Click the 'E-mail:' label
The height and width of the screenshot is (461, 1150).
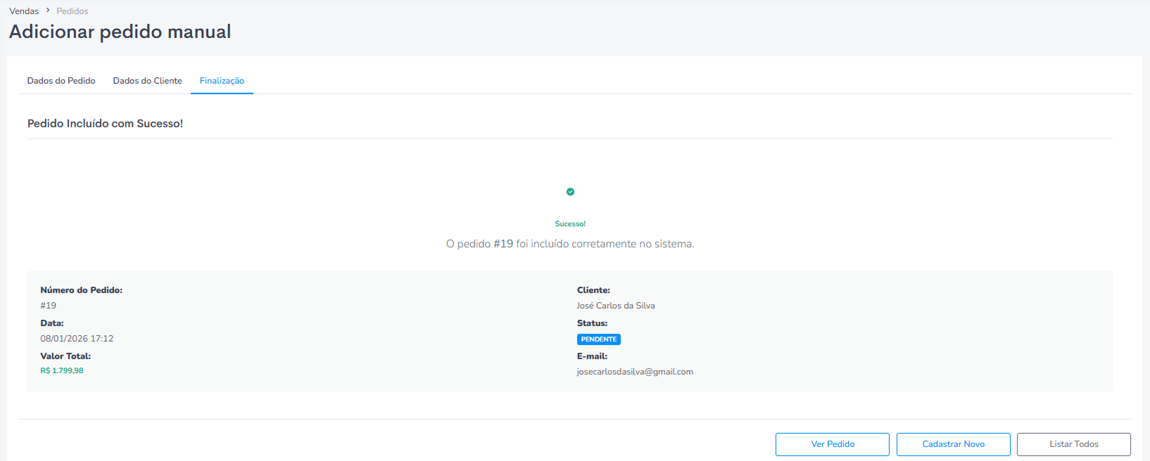click(x=592, y=356)
